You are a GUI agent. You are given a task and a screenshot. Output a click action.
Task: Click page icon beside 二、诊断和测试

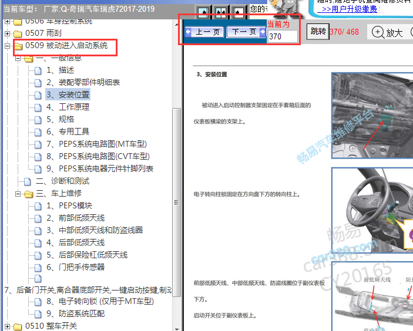click(x=28, y=181)
